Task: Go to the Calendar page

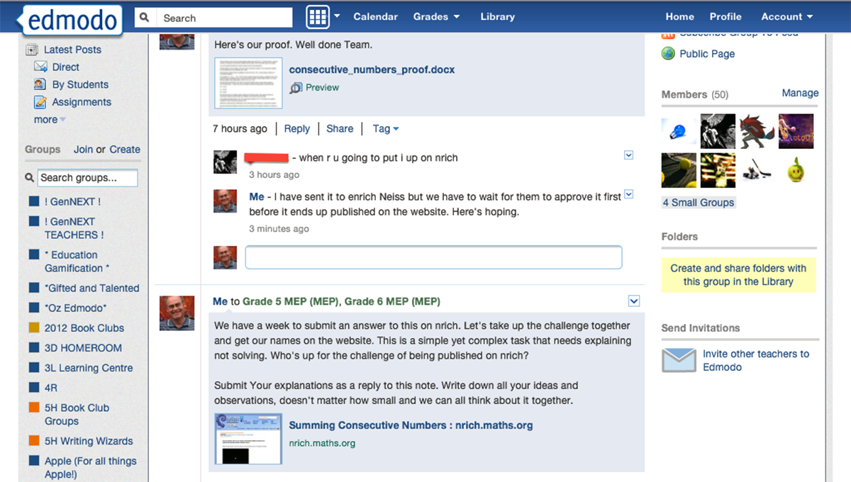Action: (375, 16)
